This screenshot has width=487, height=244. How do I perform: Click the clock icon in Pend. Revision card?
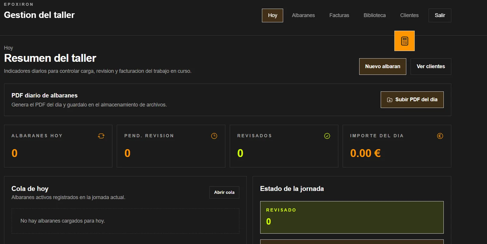[214, 136]
